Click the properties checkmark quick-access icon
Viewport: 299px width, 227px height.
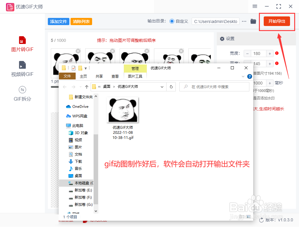click(74, 68)
